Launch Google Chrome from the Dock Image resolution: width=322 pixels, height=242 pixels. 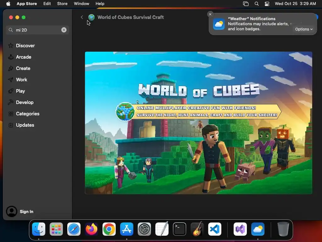click(109, 229)
